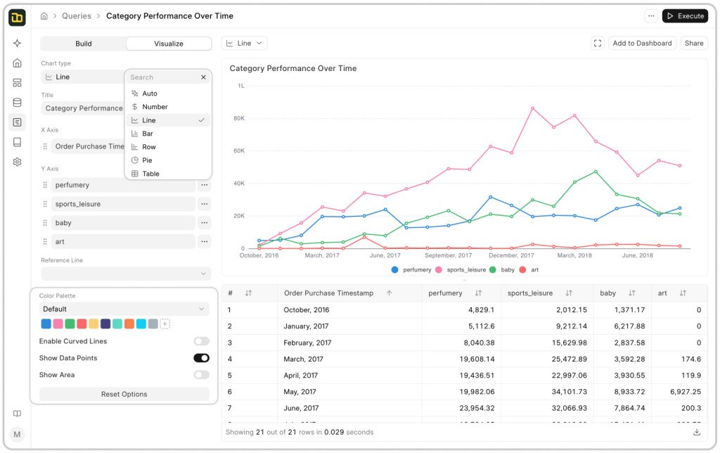The width and height of the screenshot is (720, 453).
Task: Click the fullscreen expand chart icon
Action: click(597, 44)
